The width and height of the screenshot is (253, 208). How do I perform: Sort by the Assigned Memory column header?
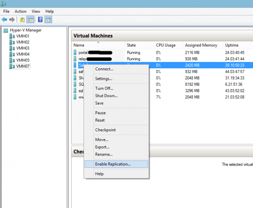201,45
